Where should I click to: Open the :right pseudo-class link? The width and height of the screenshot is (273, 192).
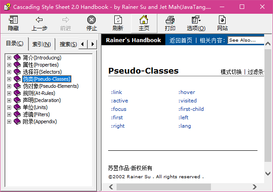point(118,126)
